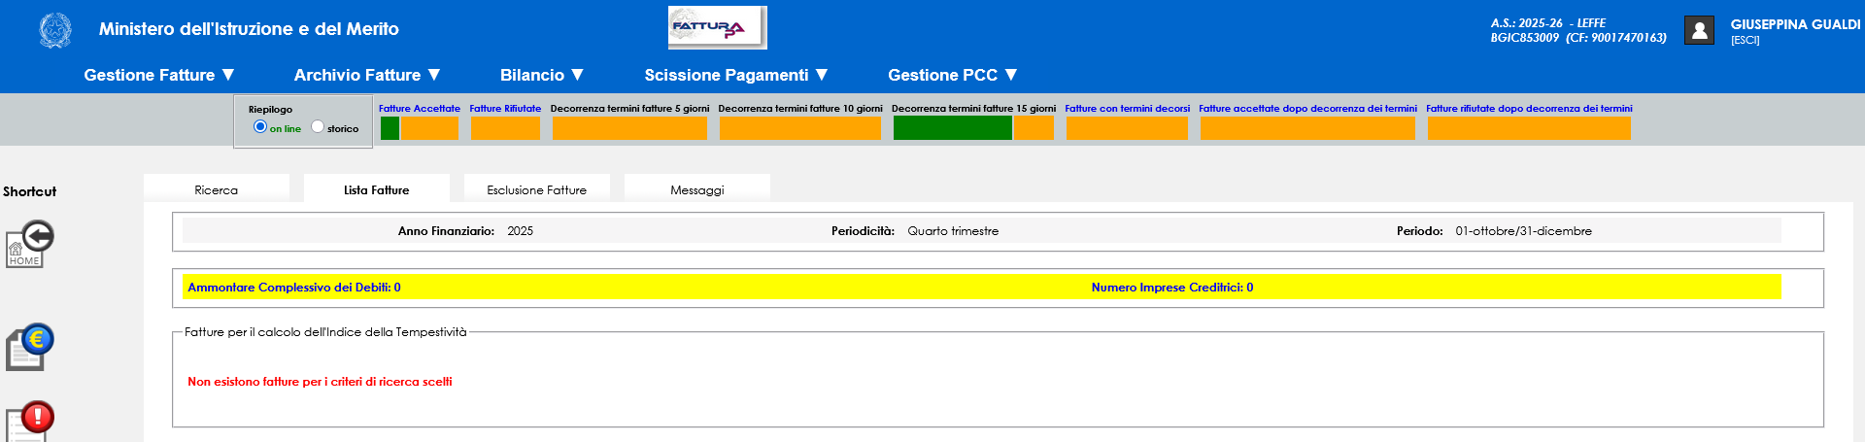Click the Fatture Rifiutate link
Image resolution: width=1865 pixels, height=442 pixels.
[505, 109]
